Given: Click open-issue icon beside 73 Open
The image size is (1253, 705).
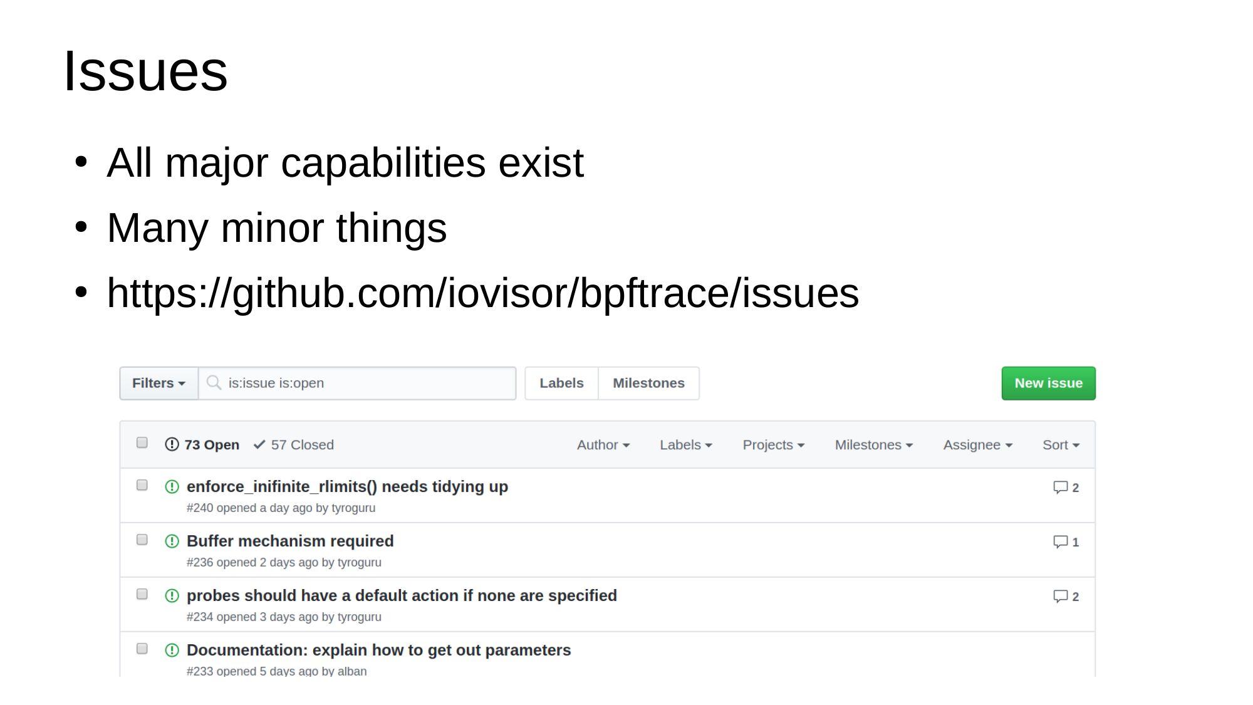Looking at the screenshot, I should click(x=172, y=444).
